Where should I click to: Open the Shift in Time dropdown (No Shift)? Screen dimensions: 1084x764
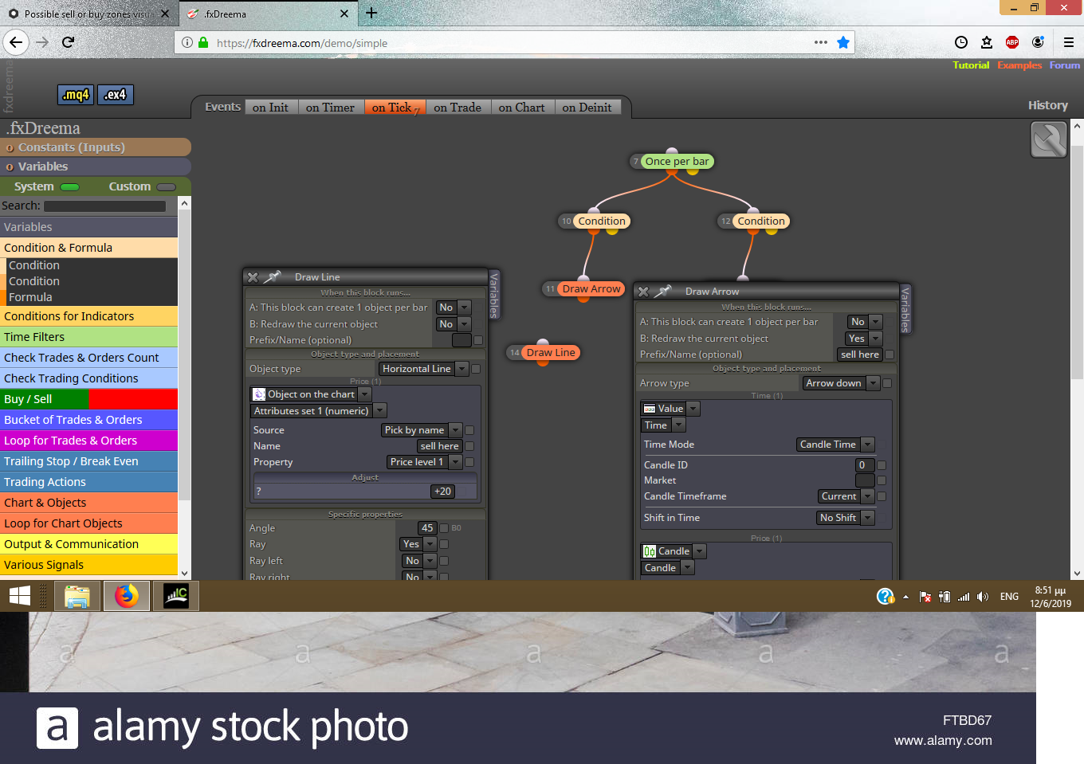(845, 518)
